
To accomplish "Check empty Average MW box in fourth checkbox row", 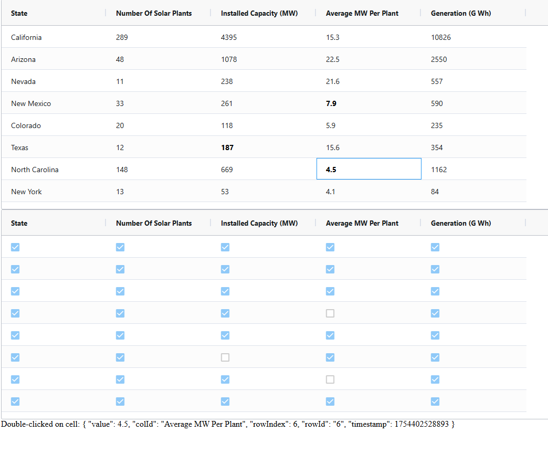I will pos(330,313).
